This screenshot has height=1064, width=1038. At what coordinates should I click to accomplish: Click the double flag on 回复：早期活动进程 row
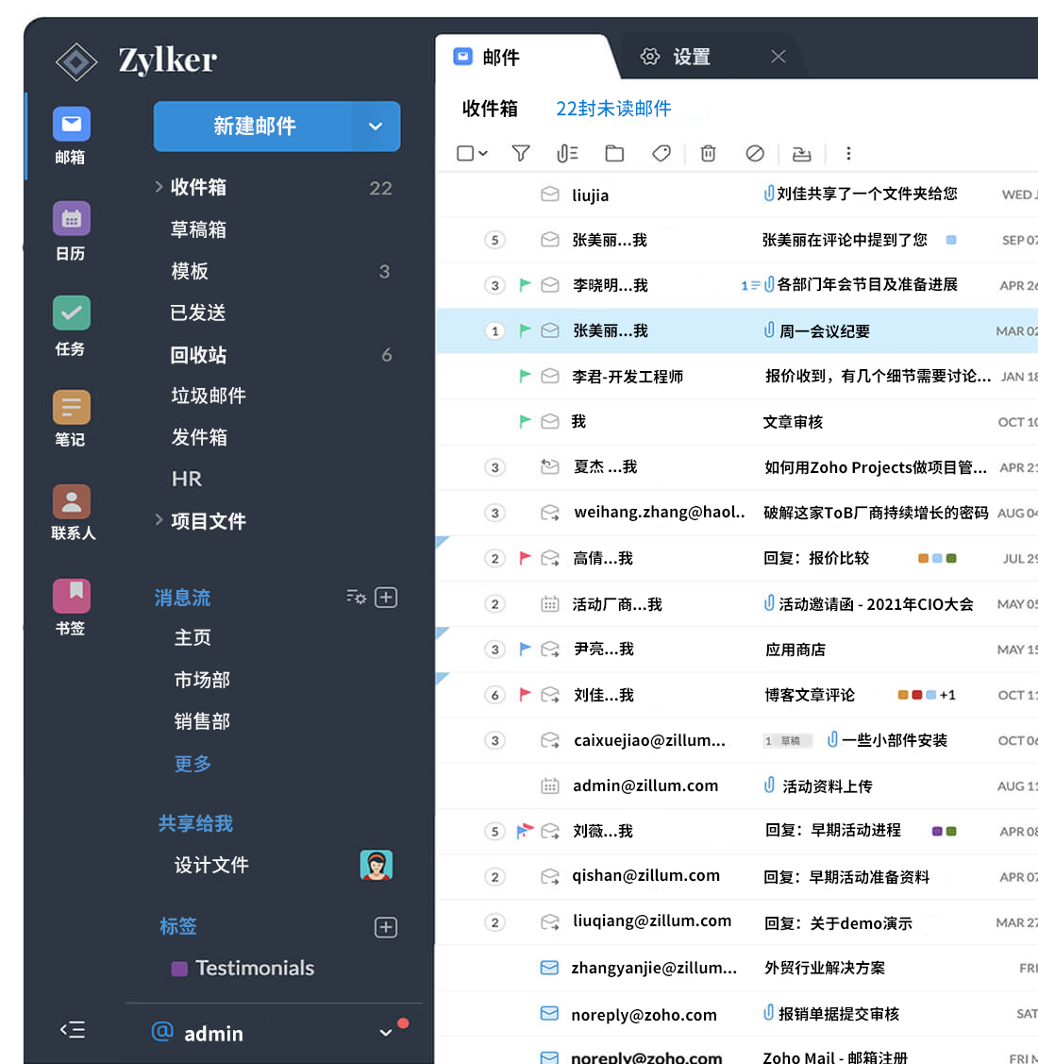coord(525,831)
